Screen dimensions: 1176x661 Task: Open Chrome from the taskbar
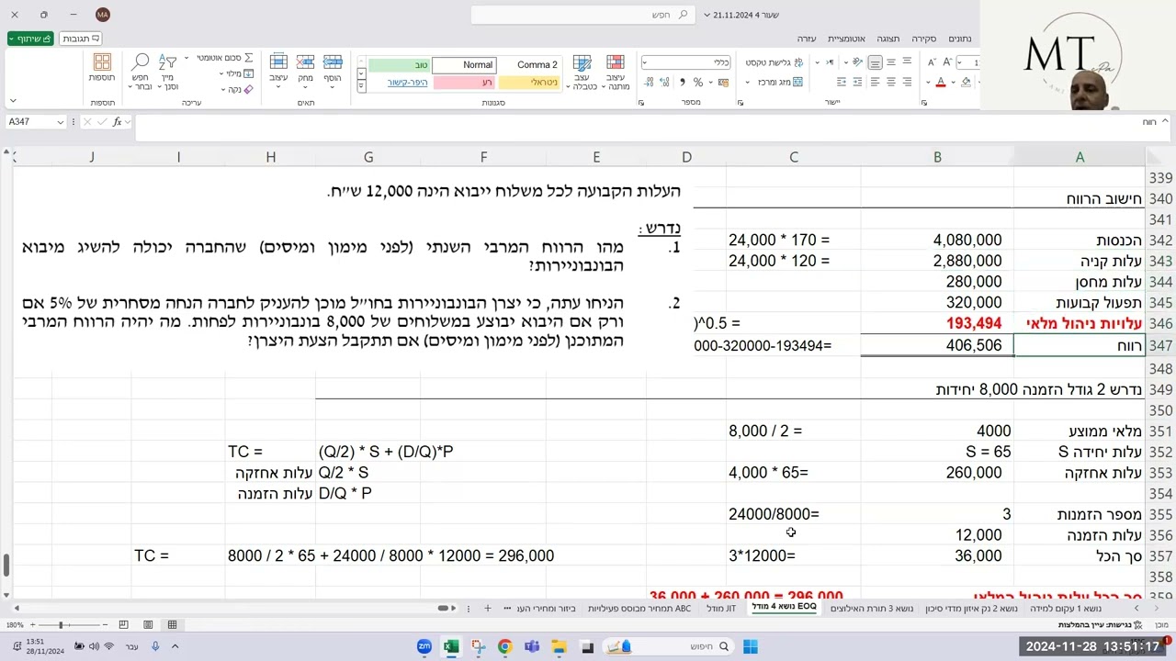pyautogui.click(x=504, y=647)
